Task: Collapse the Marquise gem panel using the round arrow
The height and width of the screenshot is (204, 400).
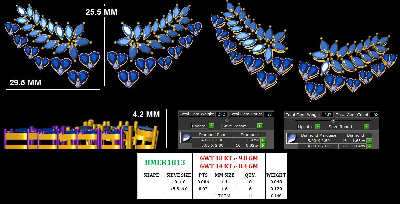Action: 333,121
